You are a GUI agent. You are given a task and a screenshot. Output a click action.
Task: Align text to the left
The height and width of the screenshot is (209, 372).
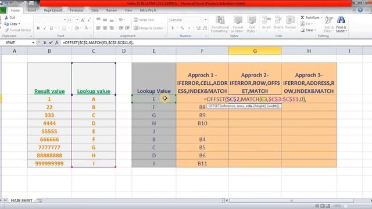coord(98,28)
